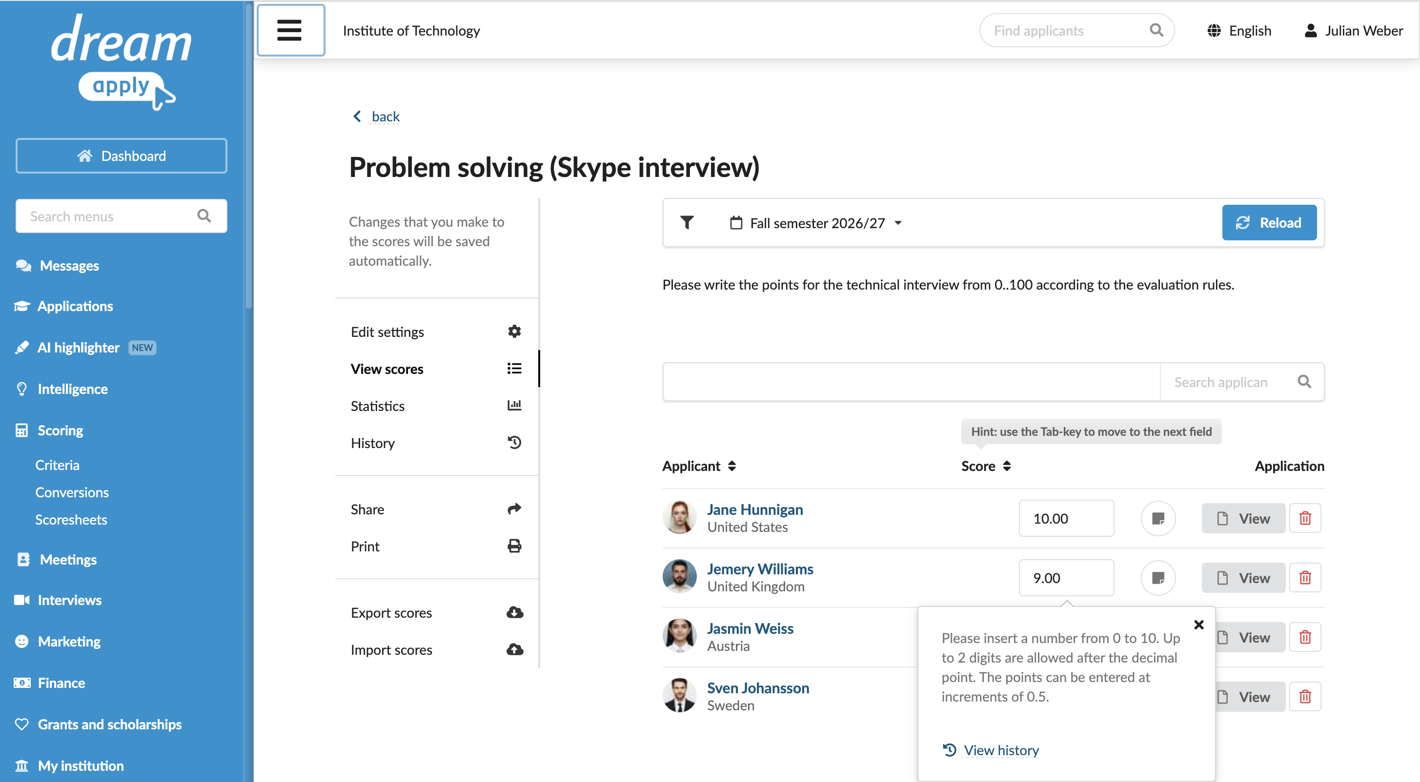The width and height of the screenshot is (1420, 782).
Task: Click the Edit settings gear icon
Action: [x=514, y=332]
